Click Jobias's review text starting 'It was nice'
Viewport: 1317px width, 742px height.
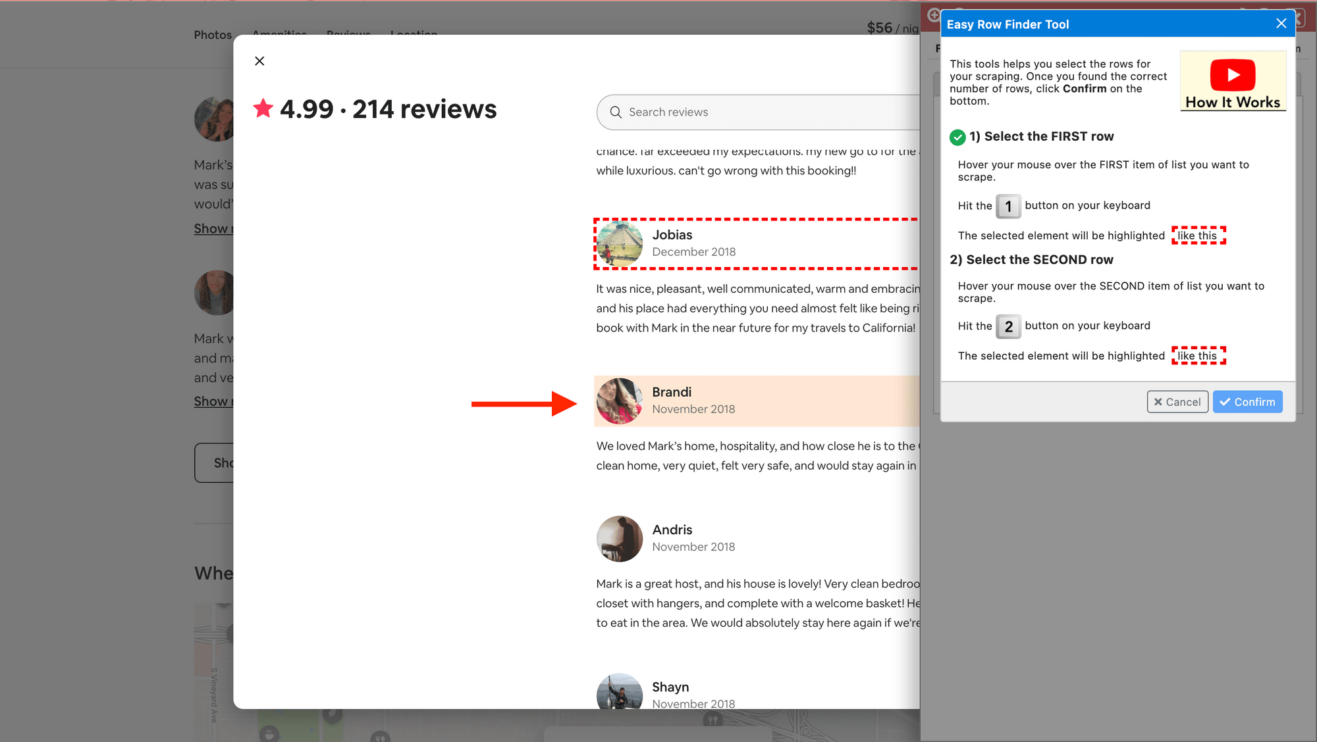pyautogui.click(x=757, y=309)
